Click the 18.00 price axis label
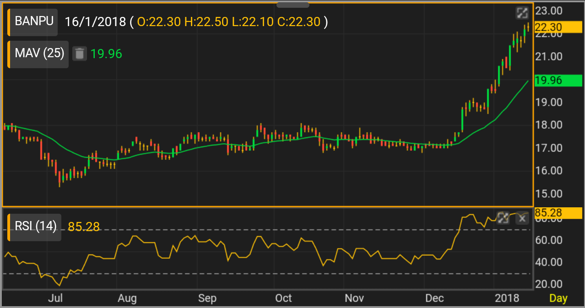585x308 pixels. (549, 125)
